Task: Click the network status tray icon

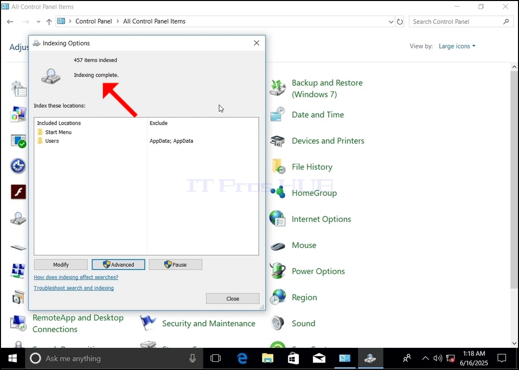Action: coord(450,358)
